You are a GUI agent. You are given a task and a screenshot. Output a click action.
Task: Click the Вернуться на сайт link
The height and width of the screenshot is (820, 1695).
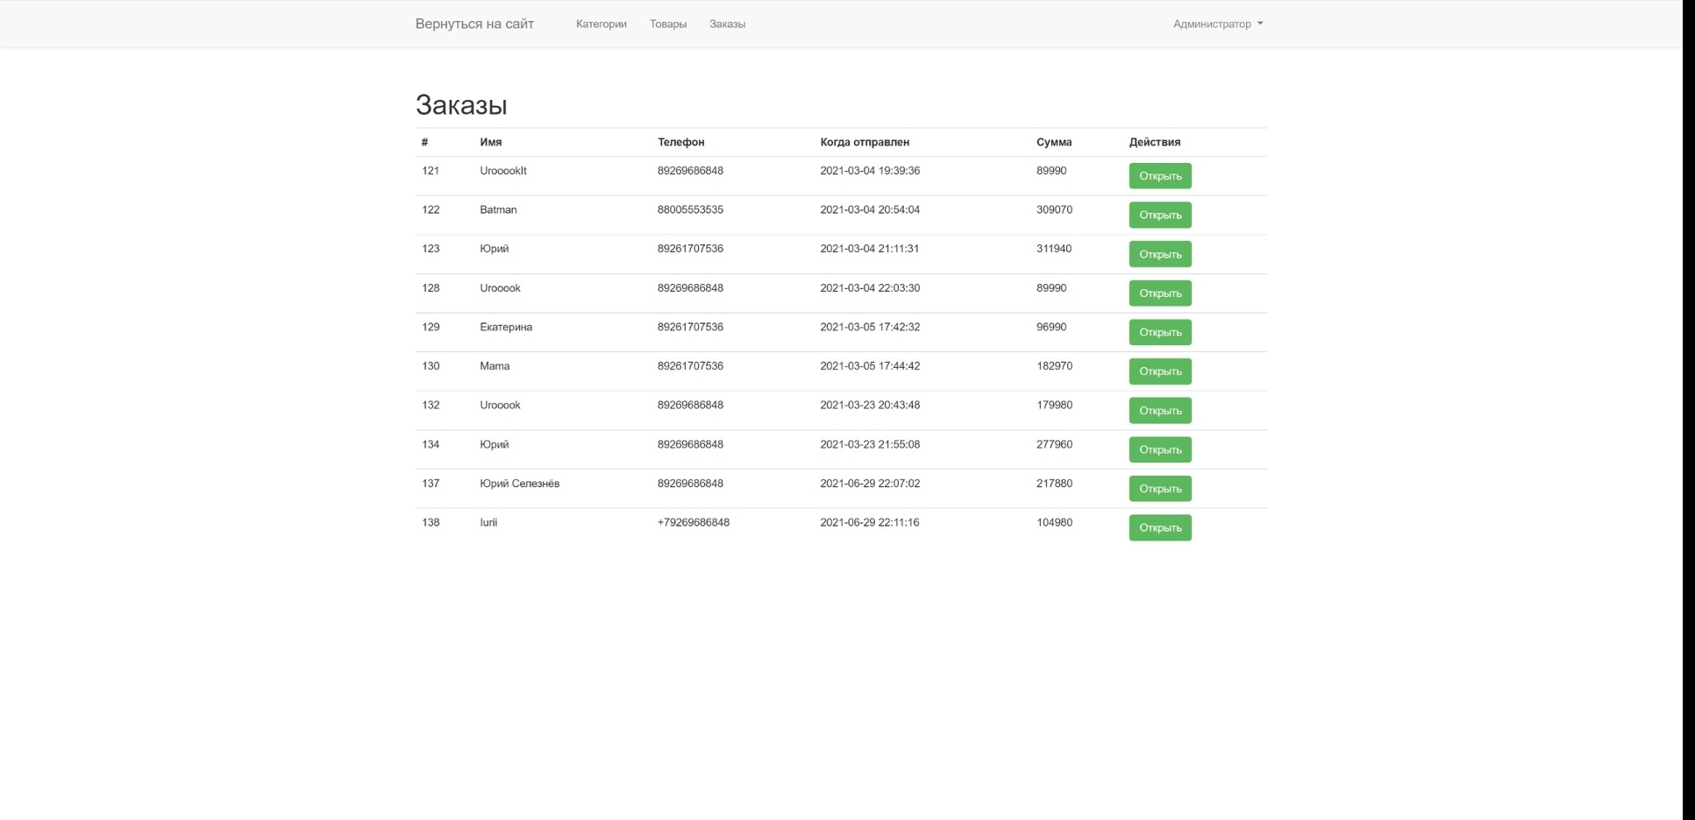pos(474,24)
